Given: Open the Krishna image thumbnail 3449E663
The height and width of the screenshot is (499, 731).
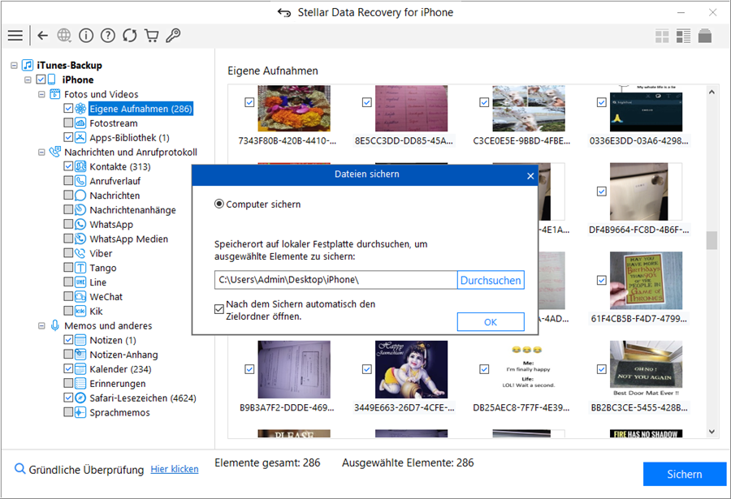Looking at the screenshot, I should (x=411, y=369).
